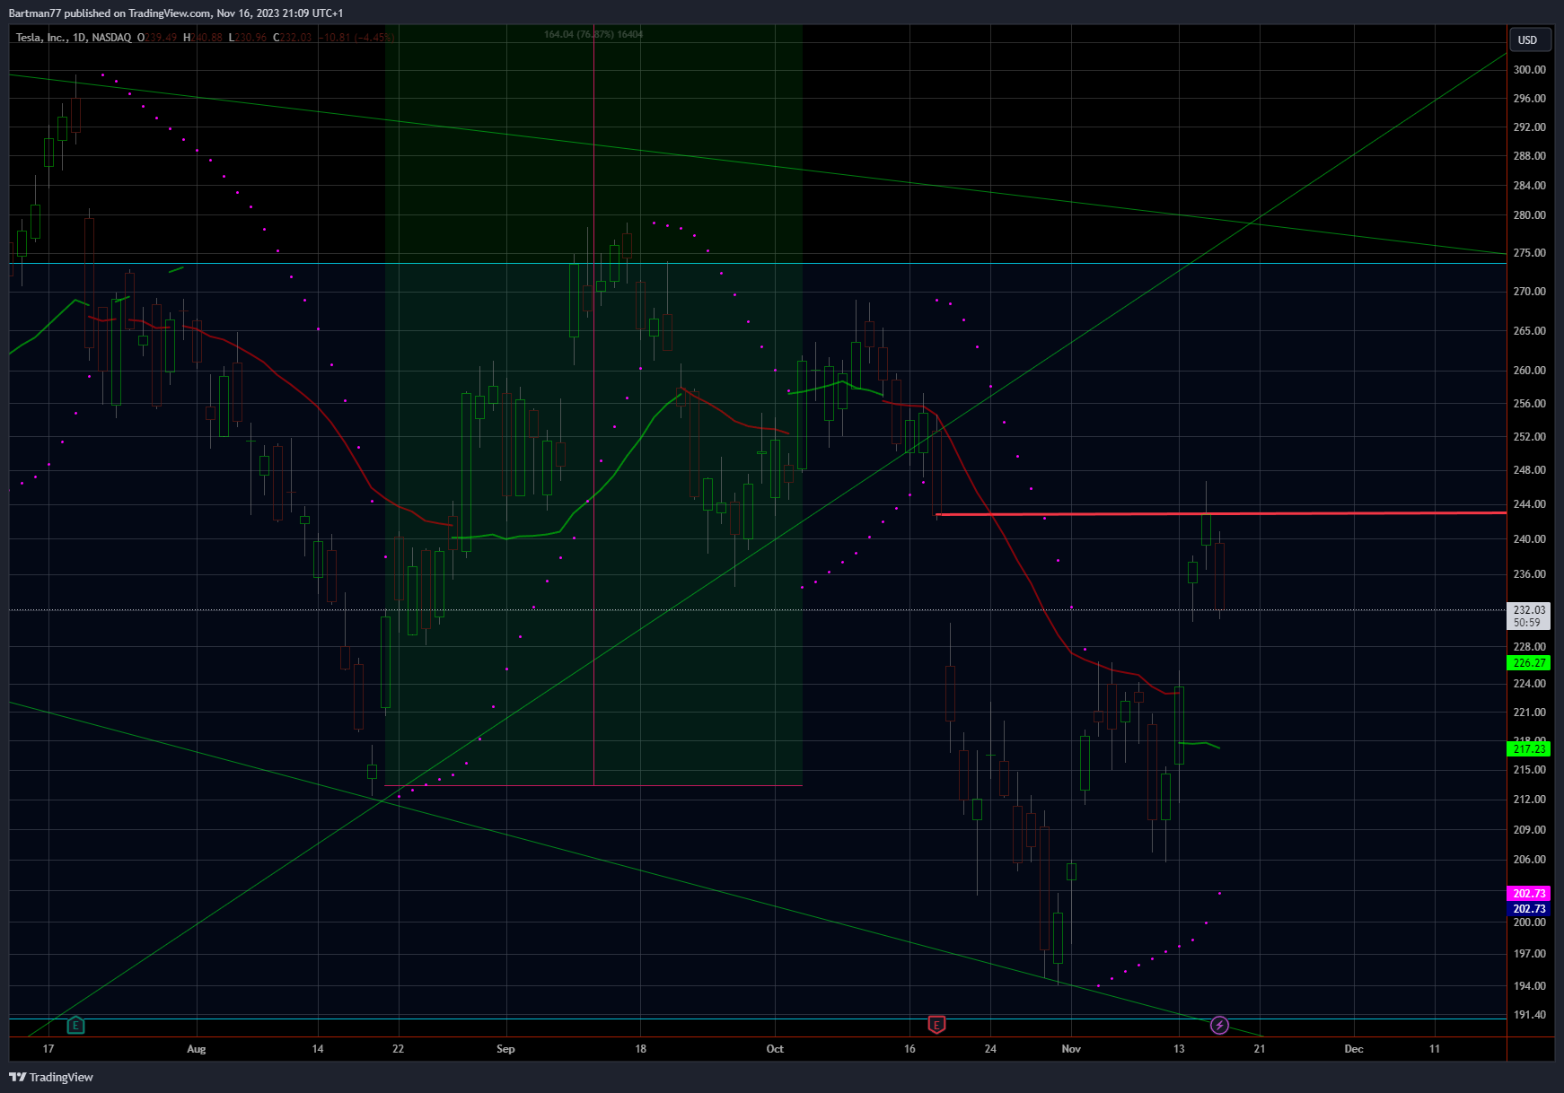Viewport: 1564px width, 1093px height.
Task: Click the 236.00 price axis label
Action: [x=1529, y=574]
